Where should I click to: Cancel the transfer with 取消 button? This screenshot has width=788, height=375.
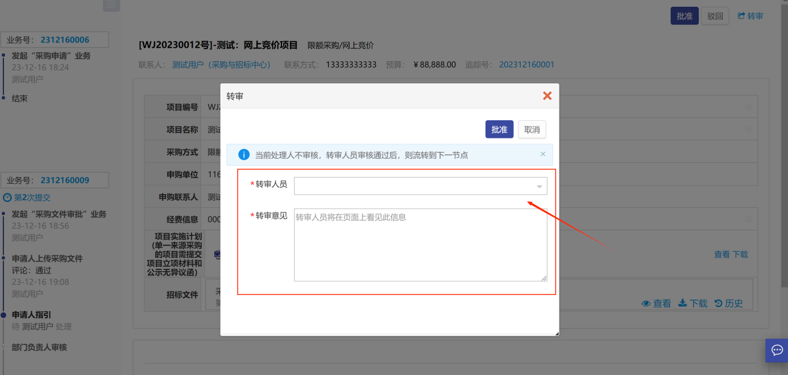point(532,129)
